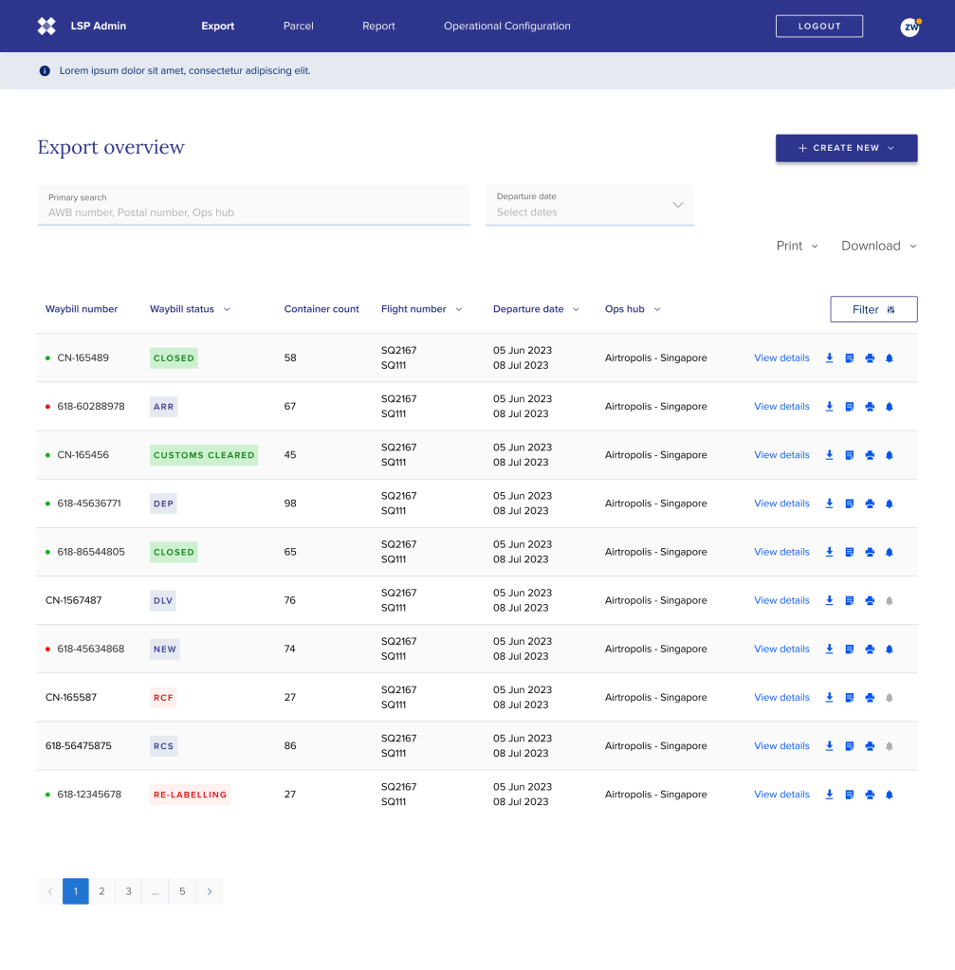The height and width of the screenshot is (970, 955).
Task: Go to page 2 in pagination
Action: 102,891
